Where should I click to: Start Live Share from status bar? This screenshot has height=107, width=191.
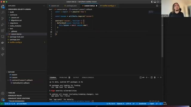22,104
